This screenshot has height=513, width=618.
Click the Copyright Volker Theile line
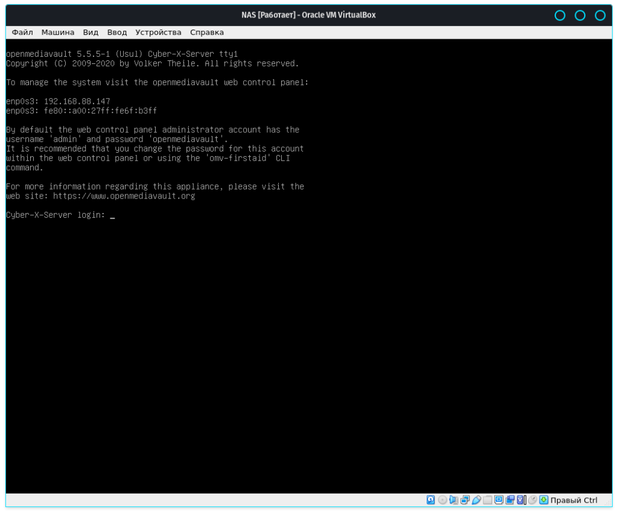tap(152, 63)
